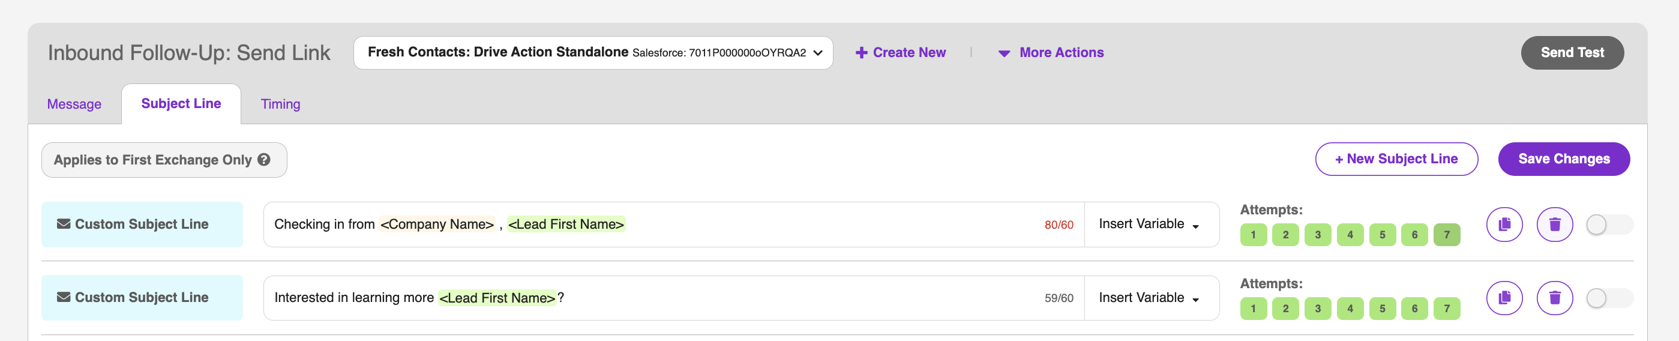The image size is (1679, 341).
Task: Click envelope icon in 'Checking in from' row
Action: [63, 224]
